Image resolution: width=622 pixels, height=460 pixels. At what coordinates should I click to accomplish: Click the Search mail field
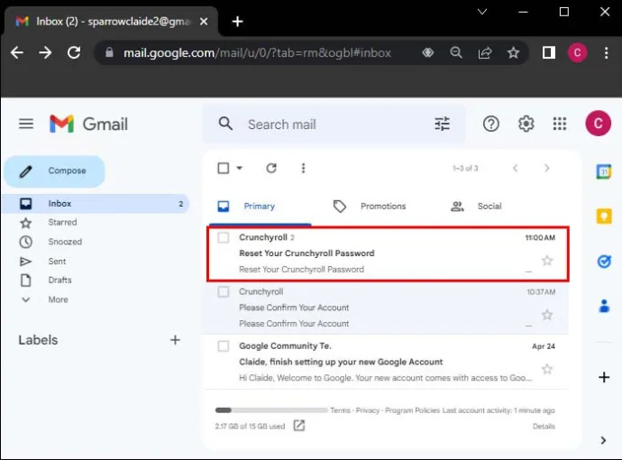click(x=334, y=124)
